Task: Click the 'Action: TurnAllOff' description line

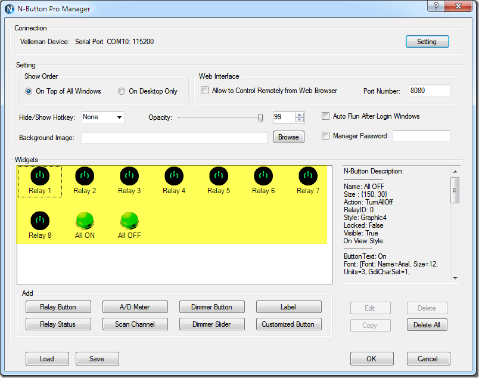Action: coord(368,202)
